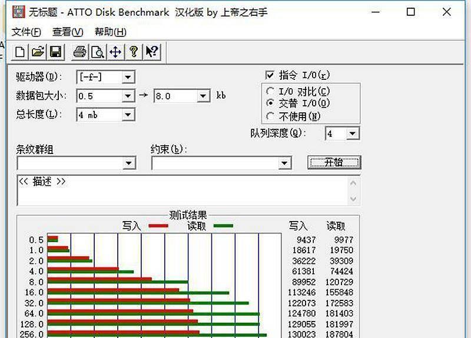Maximize the ATTO Disk Benchmark window
The height and width of the screenshot is (338, 471).
pyautogui.click(x=410, y=12)
